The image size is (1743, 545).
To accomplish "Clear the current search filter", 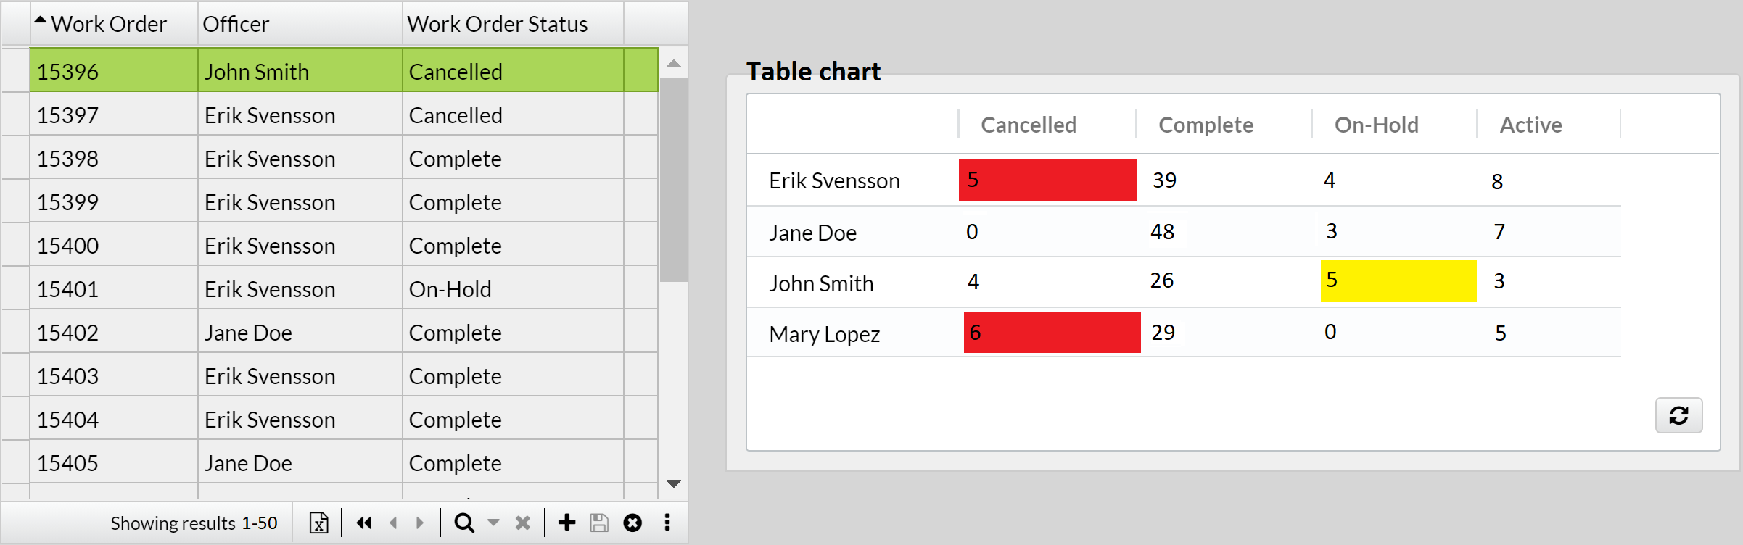I will coord(522,522).
